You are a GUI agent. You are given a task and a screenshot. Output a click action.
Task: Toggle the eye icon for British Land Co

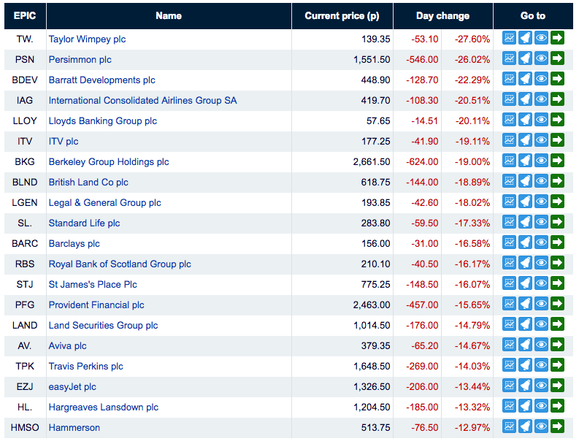coord(541,181)
